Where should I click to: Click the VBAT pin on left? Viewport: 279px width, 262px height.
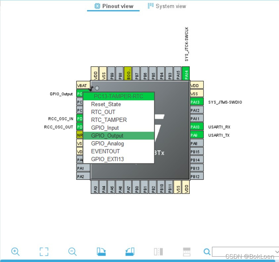83,85
